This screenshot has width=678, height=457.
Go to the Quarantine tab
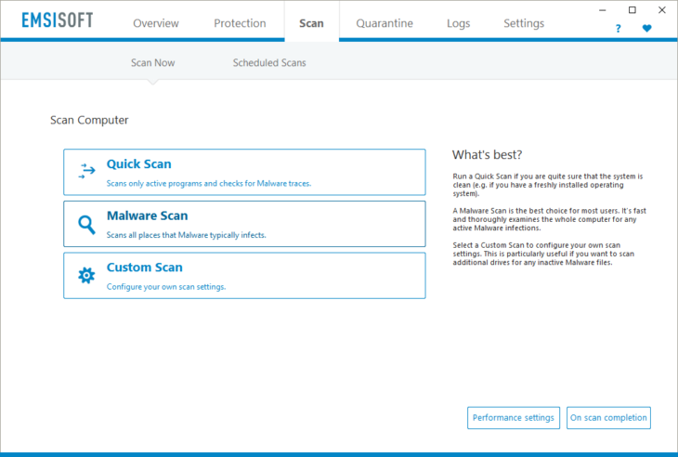385,23
